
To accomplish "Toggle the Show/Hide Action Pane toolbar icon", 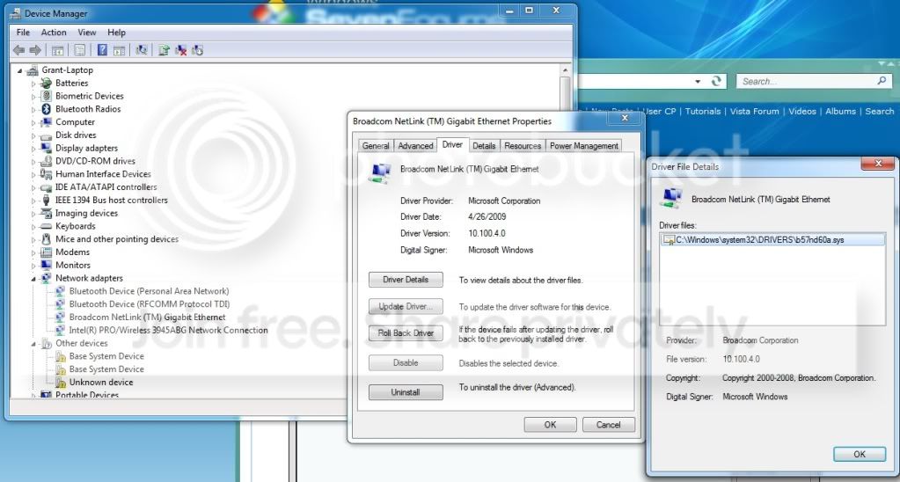I will [x=119, y=50].
